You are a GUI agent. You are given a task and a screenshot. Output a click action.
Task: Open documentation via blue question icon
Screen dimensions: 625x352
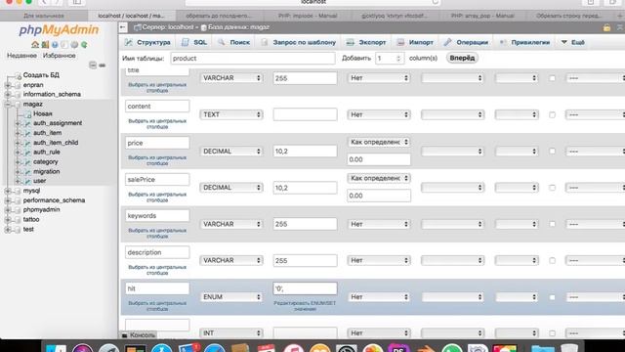[x=55, y=45]
